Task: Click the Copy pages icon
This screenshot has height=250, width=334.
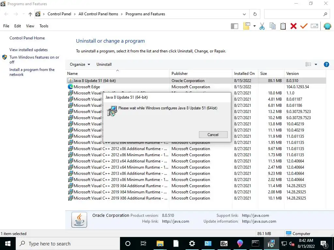Action: (272, 26)
